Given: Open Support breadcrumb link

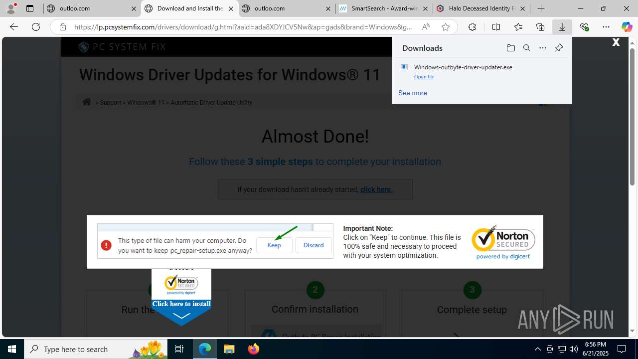Looking at the screenshot, I should click(111, 103).
